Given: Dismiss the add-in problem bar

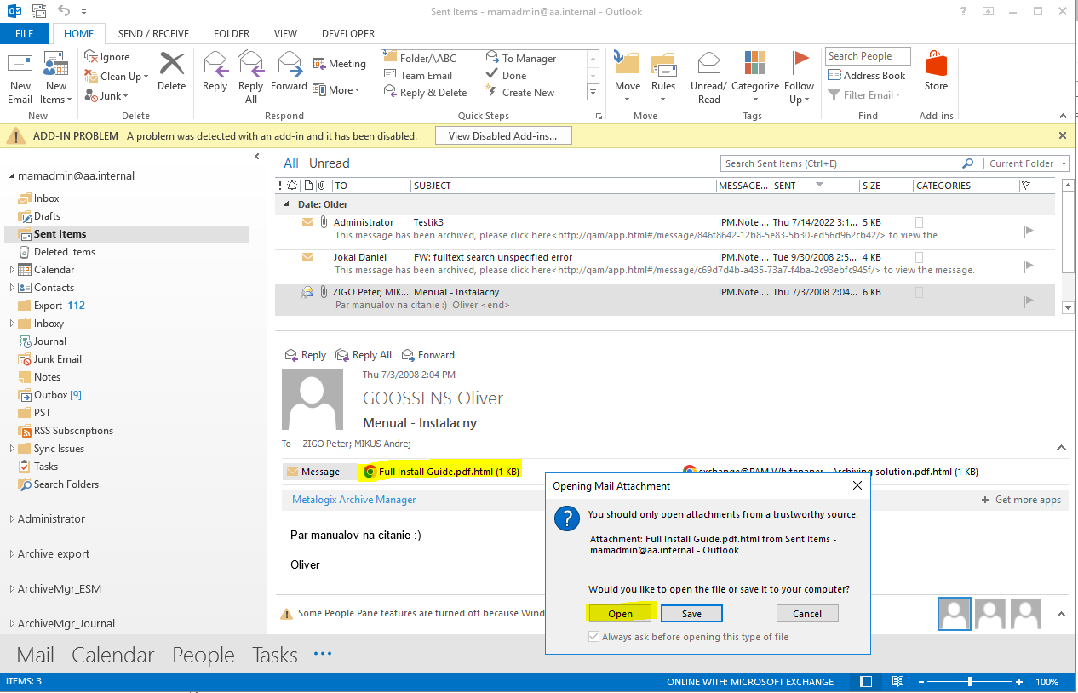Looking at the screenshot, I should pos(1062,135).
